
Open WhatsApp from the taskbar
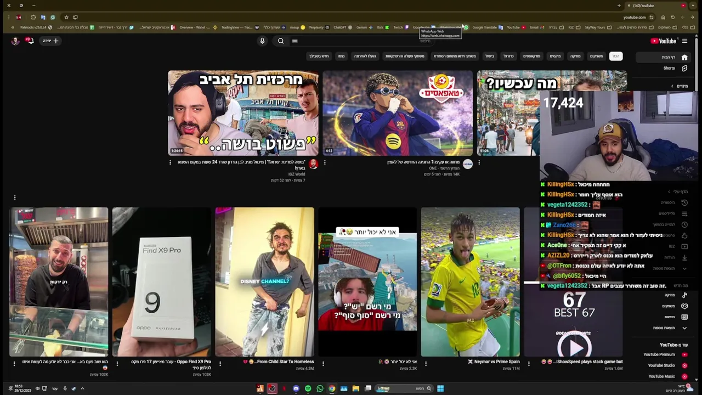pyautogui.click(x=320, y=388)
